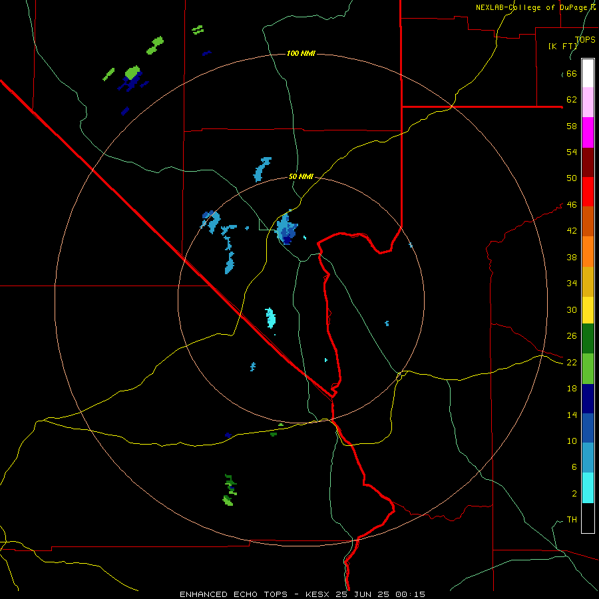The width and height of the screenshot is (599, 599).
Task: Click the KESX station identifier
Action: tap(318, 594)
